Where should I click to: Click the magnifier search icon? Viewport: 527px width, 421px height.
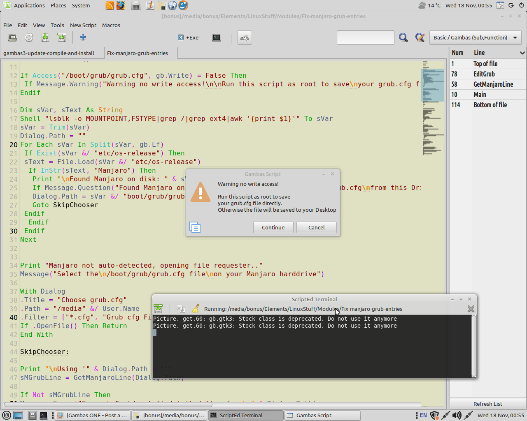click(403, 38)
